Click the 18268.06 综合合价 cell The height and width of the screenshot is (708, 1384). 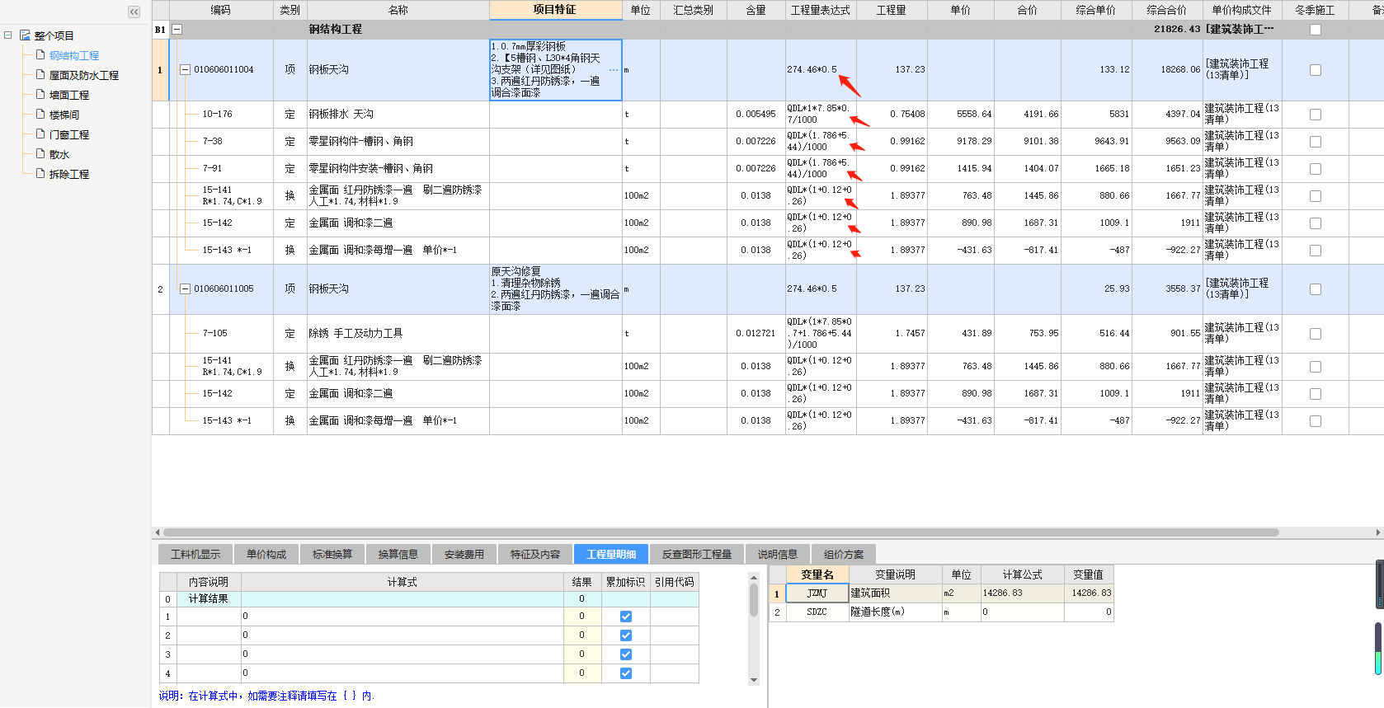1167,70
